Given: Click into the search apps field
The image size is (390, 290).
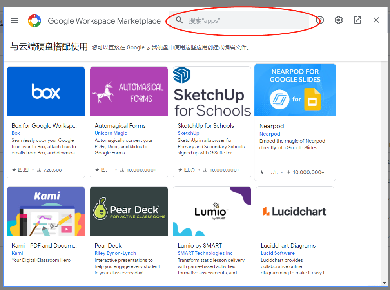Looking at the screenshot, I should point(239,20).
